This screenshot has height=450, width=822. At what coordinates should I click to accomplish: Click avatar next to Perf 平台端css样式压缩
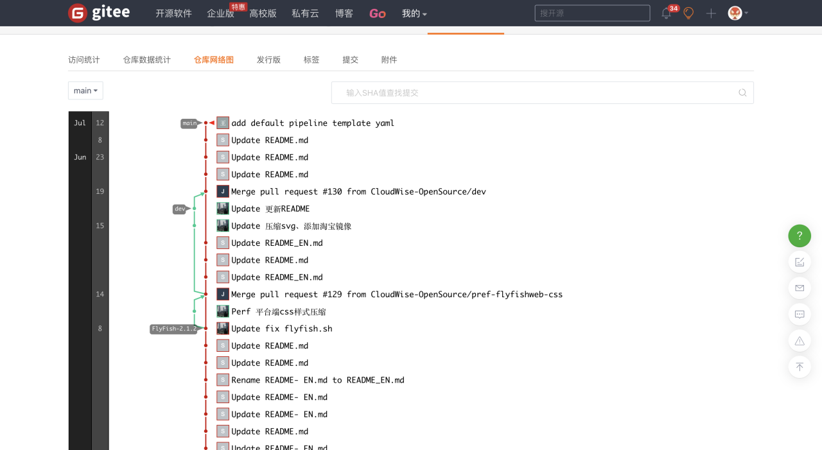[223, 311]
